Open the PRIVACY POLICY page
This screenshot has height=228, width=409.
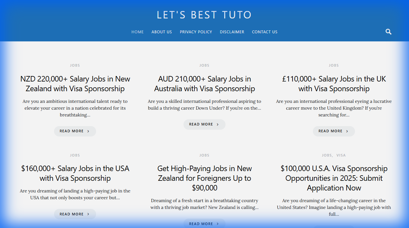pyautogui.click(x=196, y=32)
